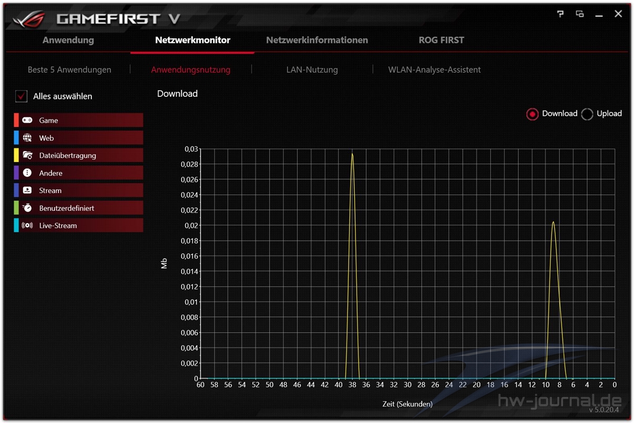This screenshot has height=423, width=634.
Task: Click the Stream player icon
Action: click(27, 190)
